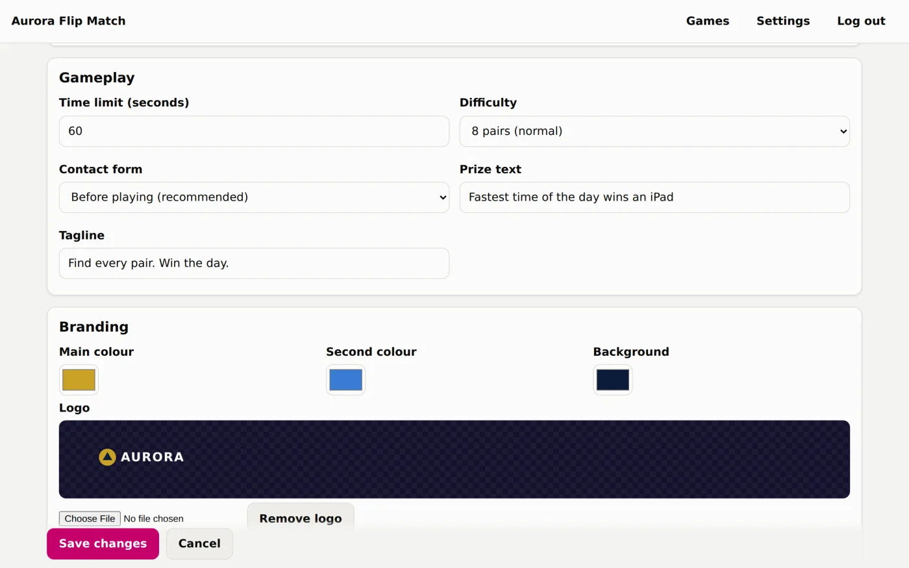Pick a new Background colour swatch

(612, 380)
